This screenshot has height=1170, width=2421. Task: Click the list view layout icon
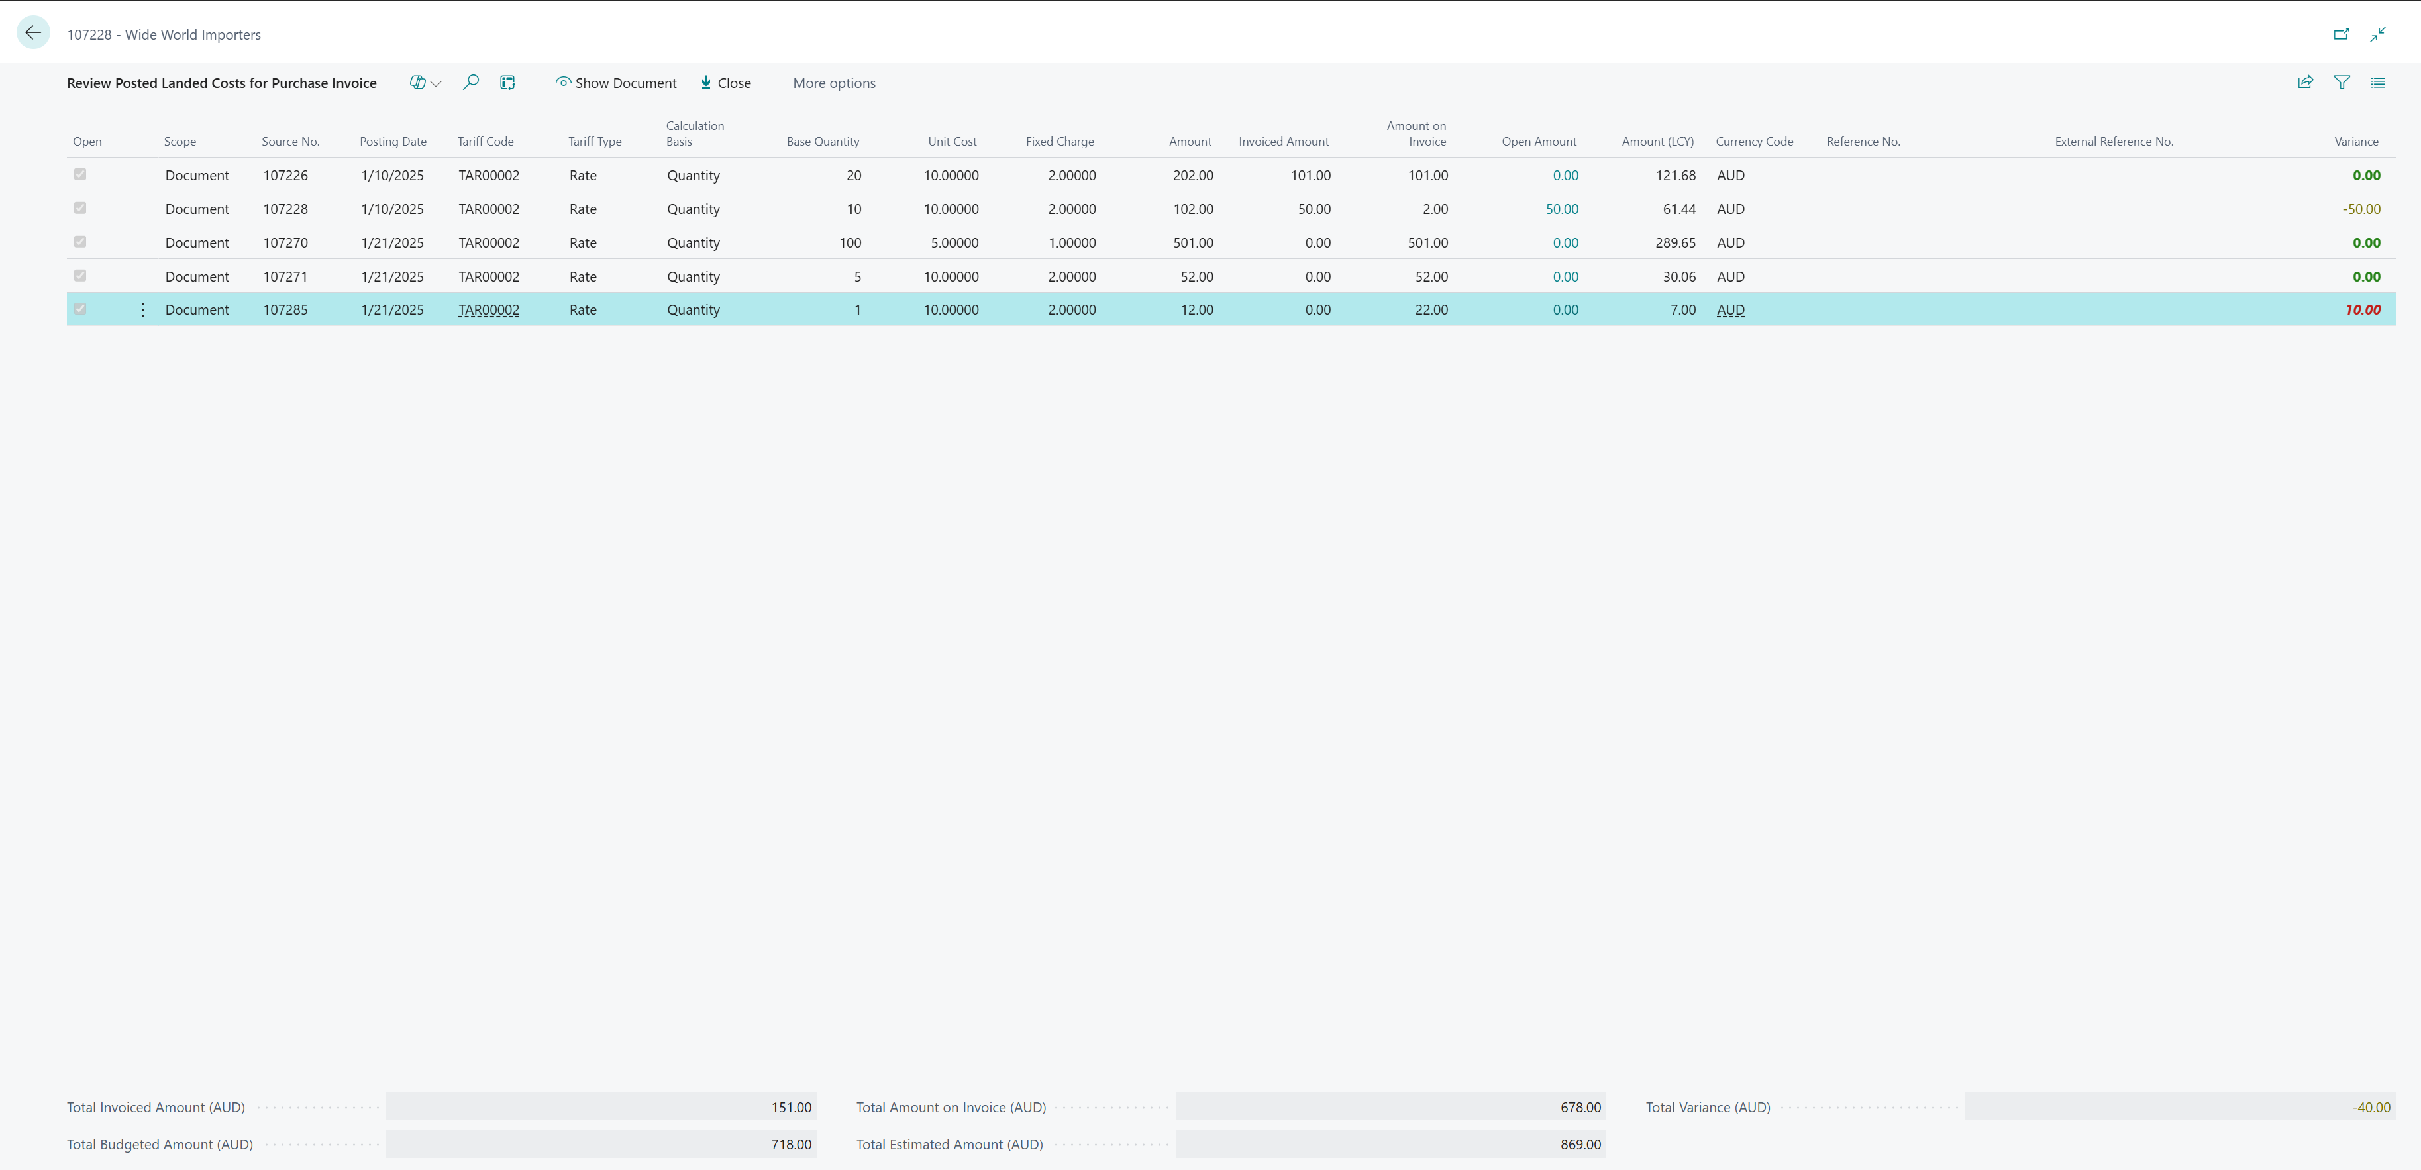[2378, 83]
